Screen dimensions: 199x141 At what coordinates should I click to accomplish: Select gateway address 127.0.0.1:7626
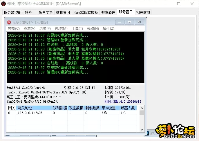(30, 113)
